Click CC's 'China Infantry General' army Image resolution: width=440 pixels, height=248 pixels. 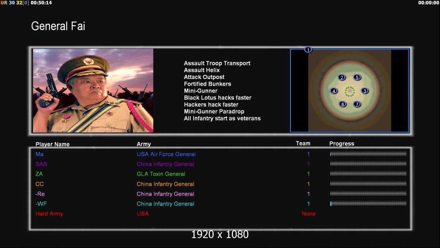[x=165, y=184]
